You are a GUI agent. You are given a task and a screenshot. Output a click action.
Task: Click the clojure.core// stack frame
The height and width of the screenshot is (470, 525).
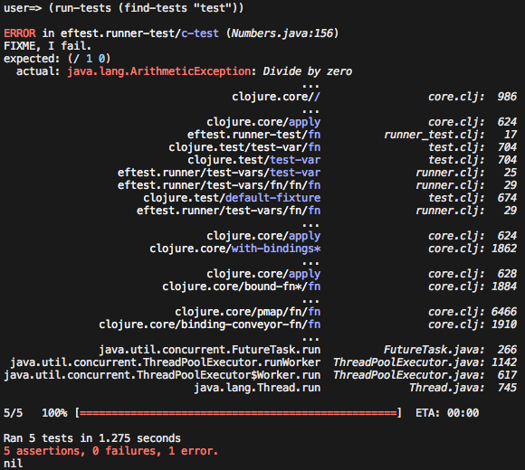[x=276, y=97]
